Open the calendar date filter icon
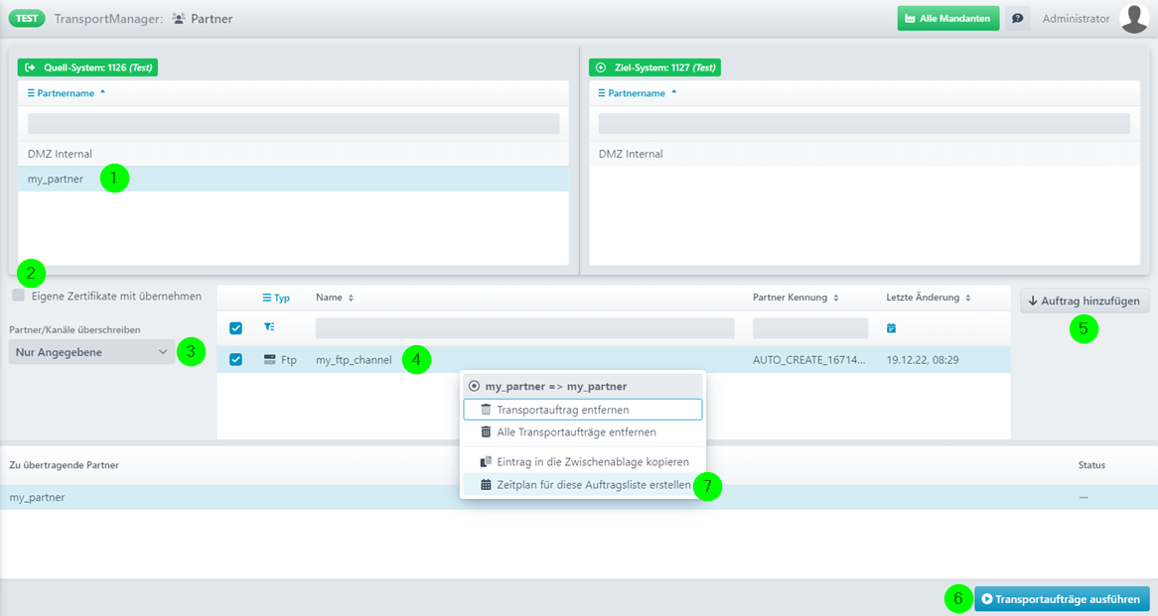This screenshot has height=616, width=1158. [x=892, y=328]
